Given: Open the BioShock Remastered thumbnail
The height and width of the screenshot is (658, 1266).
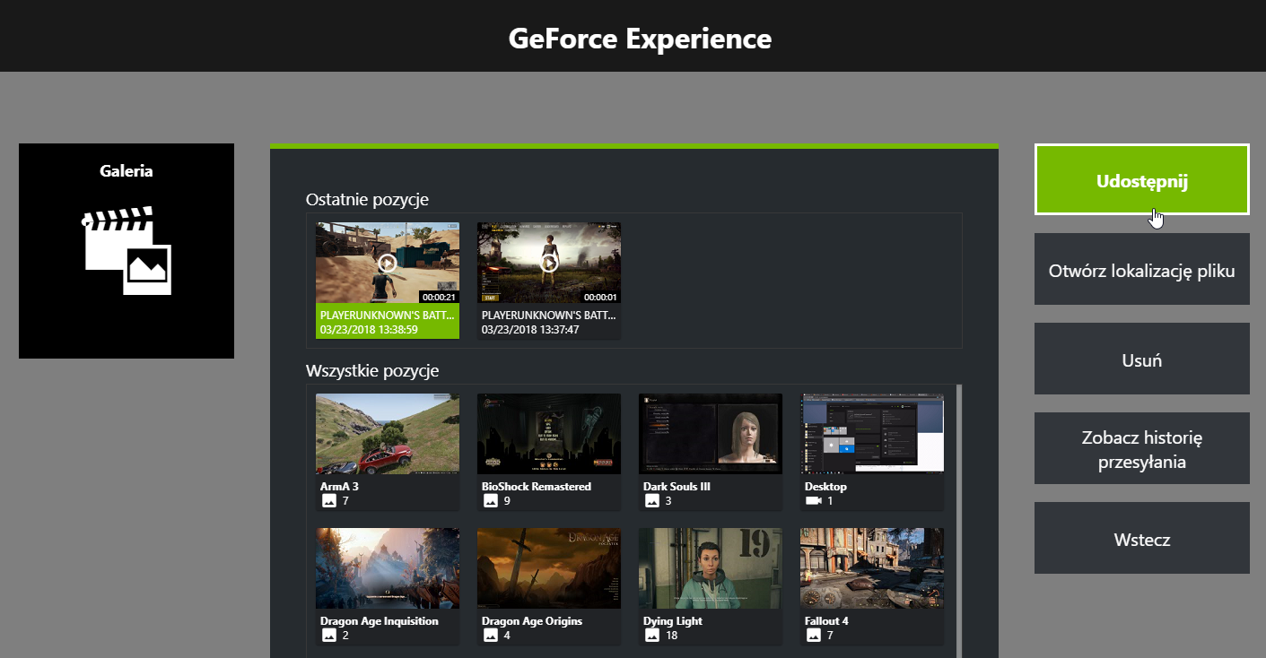Looking at the screenshot, I should (548, 434).
